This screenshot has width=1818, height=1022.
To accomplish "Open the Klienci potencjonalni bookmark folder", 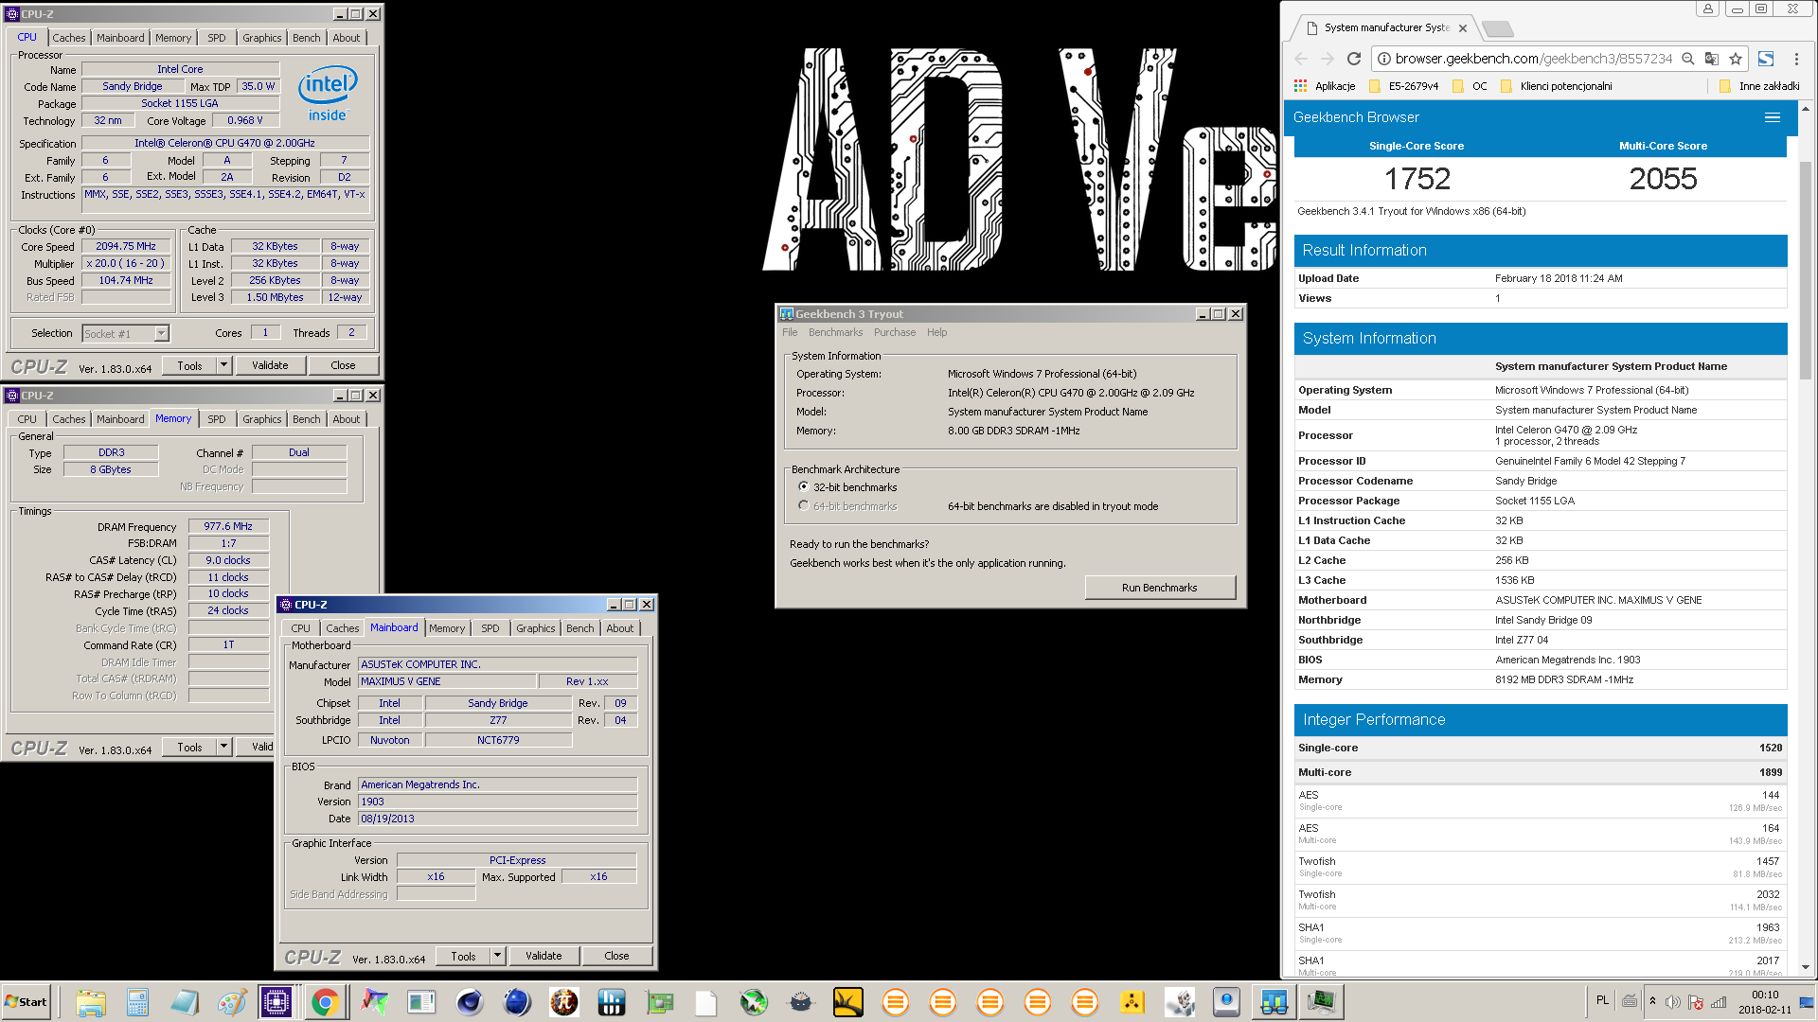I will click(1556, 86).
